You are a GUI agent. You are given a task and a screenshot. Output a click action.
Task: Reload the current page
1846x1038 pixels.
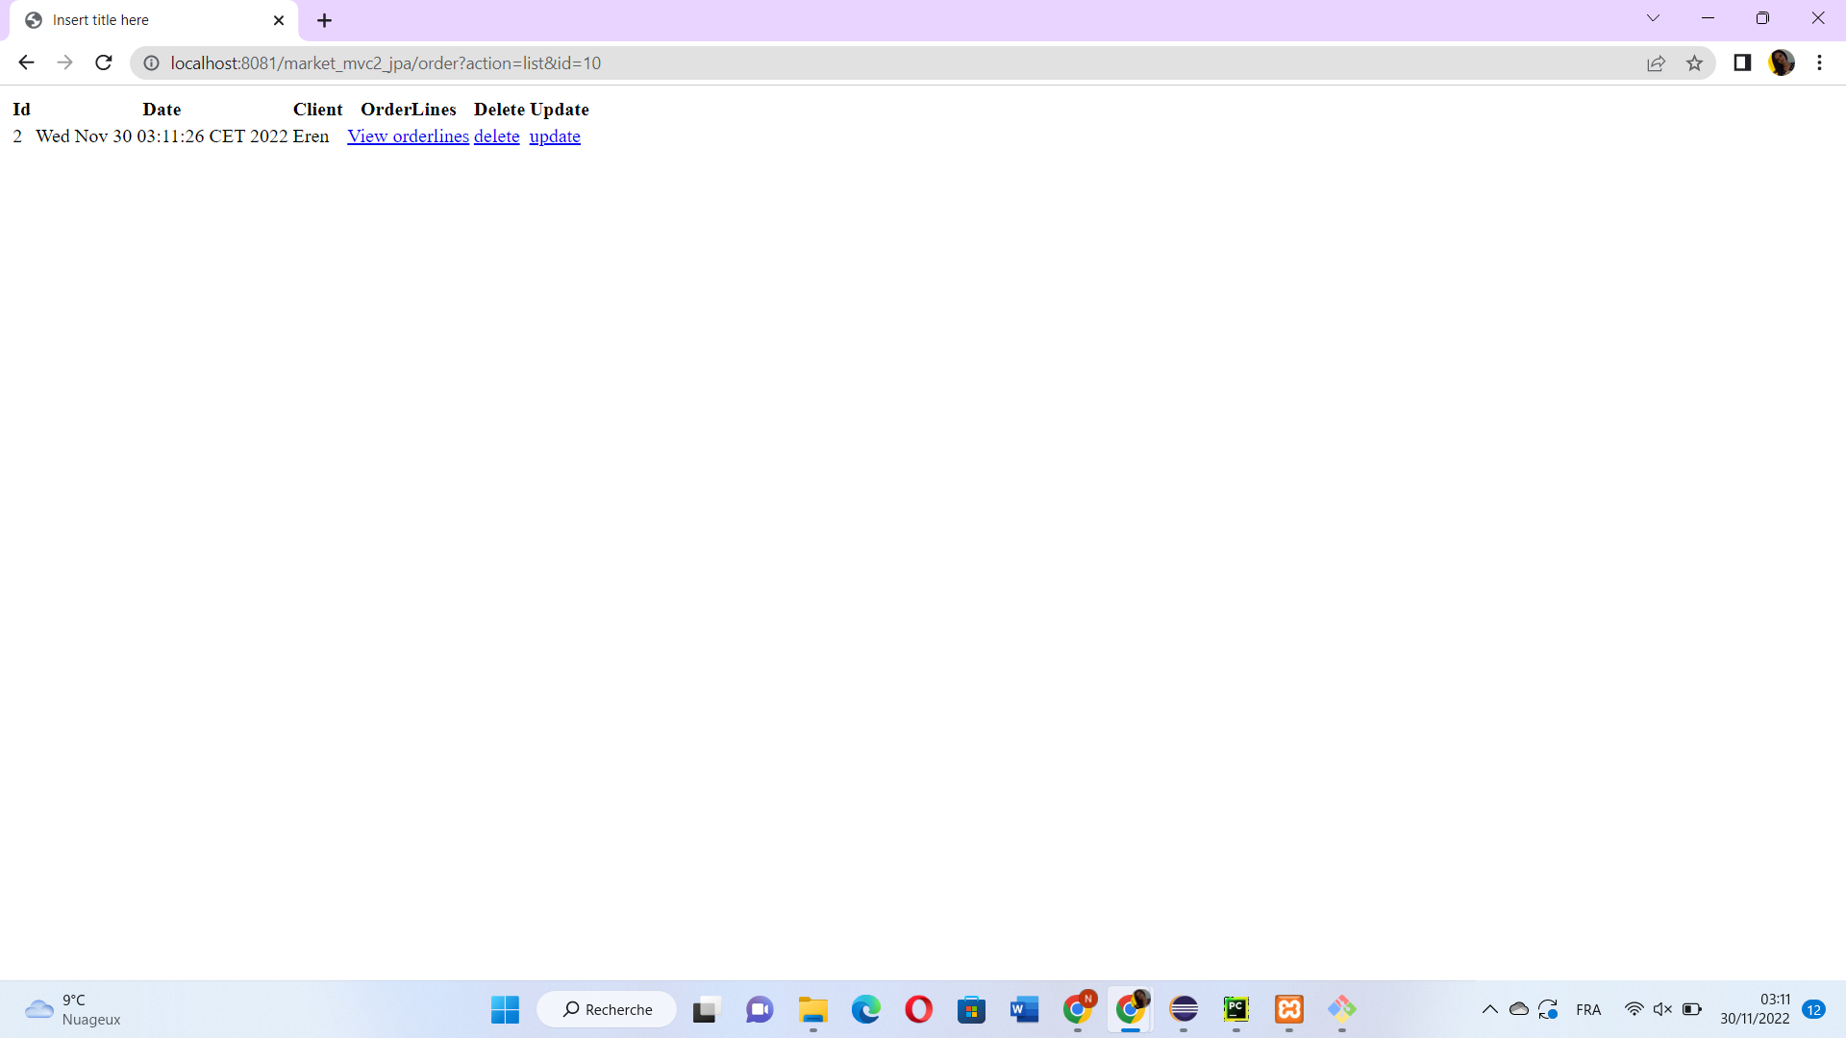point(104,63)
